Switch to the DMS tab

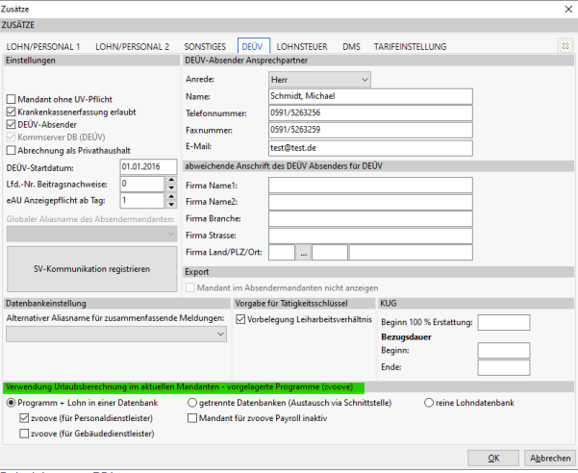coord(351,47)
